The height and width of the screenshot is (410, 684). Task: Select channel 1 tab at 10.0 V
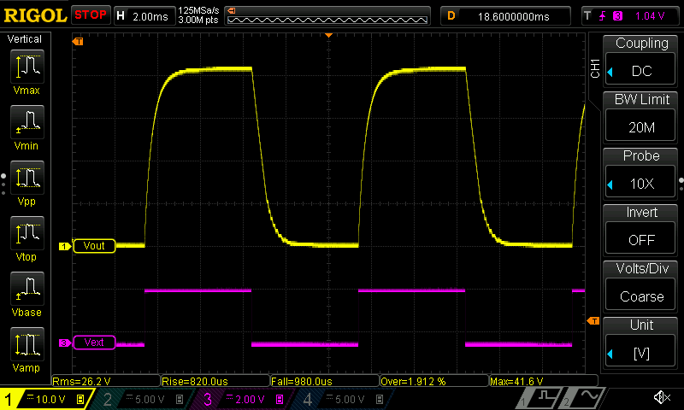tap(46, 399)
